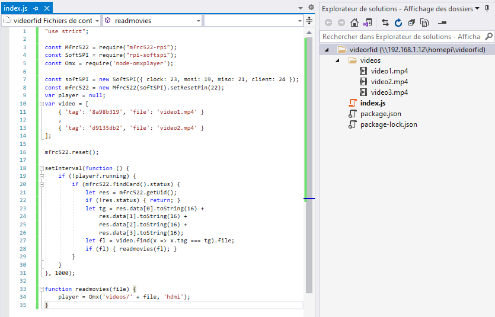Open the Properties icon in explorer toolbar
The image size is (495, 317).
(x=442, y=23)
